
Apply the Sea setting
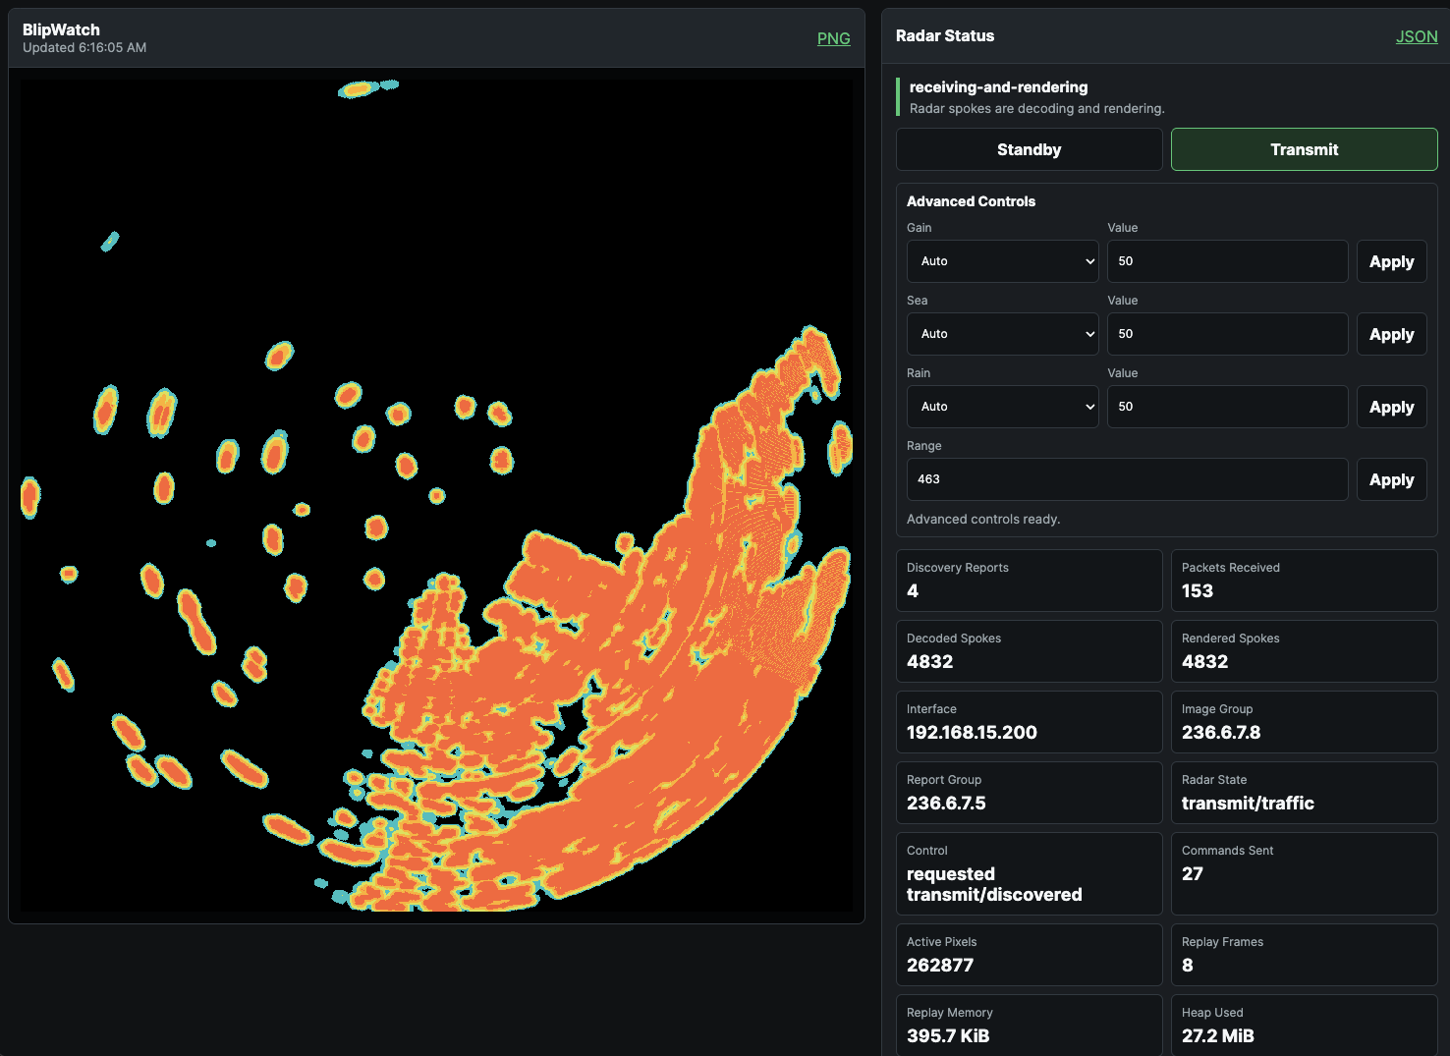tap(1391, 334)
